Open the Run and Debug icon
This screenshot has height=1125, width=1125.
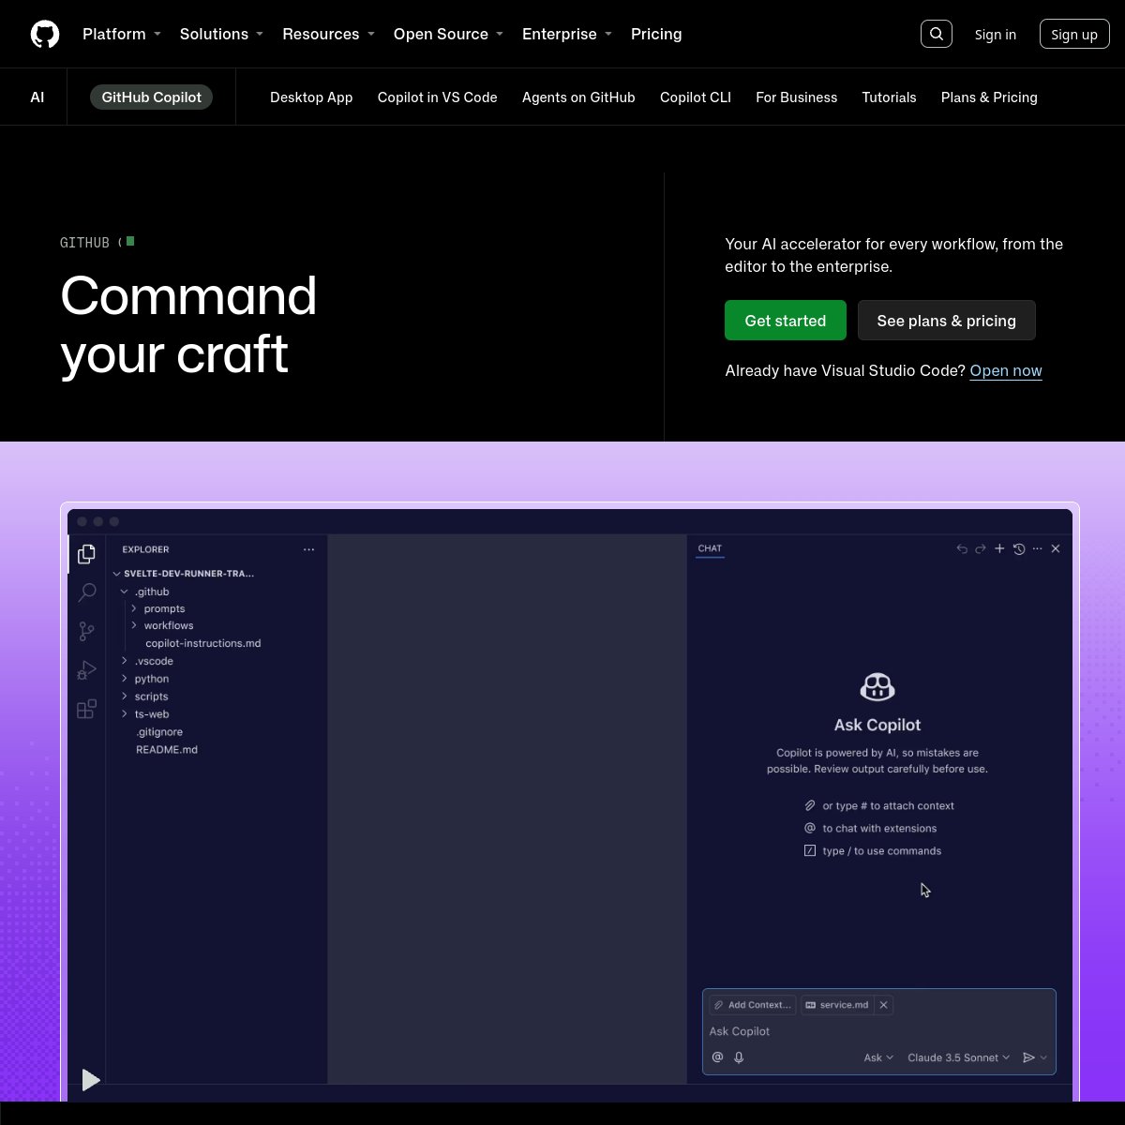tap(86, 670)
